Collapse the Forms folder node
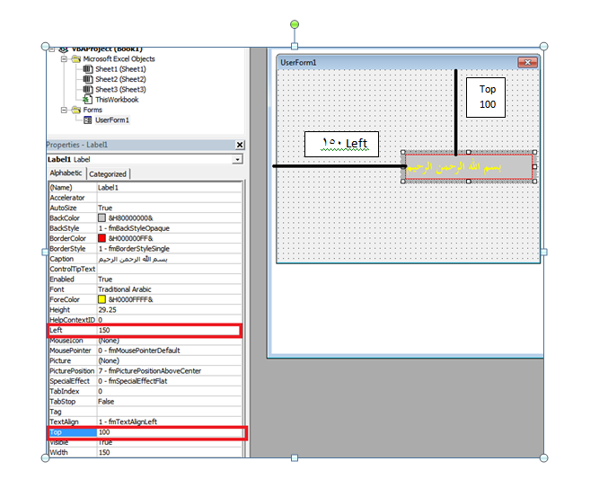Image resolution: width=608 pixels, height=488 pixels. click(64, 111)
